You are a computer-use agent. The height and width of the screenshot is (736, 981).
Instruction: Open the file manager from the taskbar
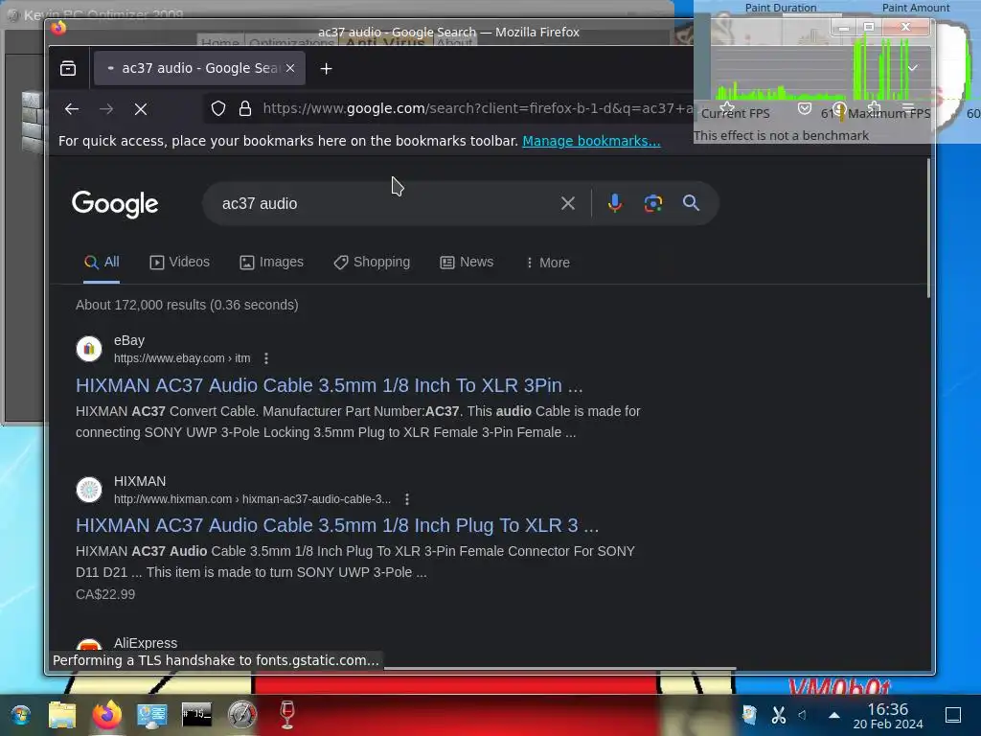tap(62, 715)
